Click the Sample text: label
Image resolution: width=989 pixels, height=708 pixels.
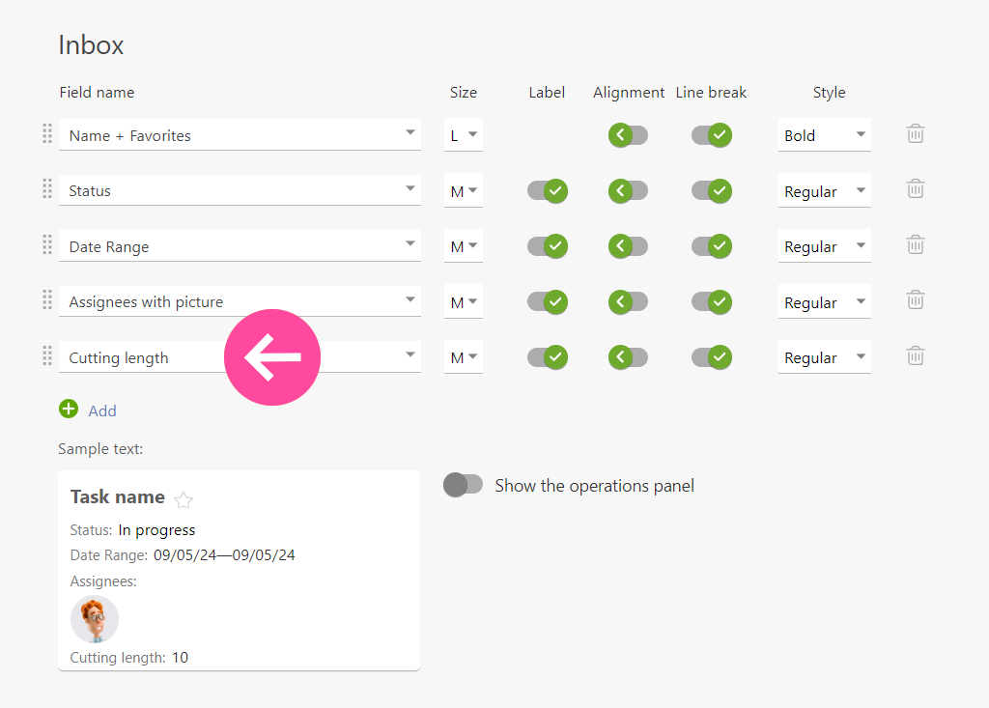point(100,448)
